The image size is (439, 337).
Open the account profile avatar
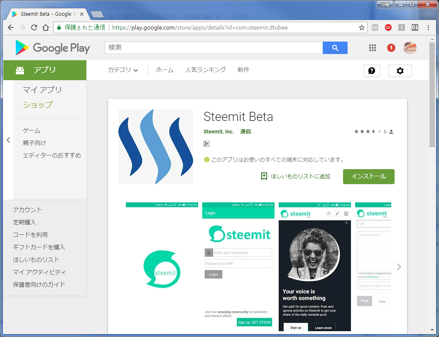(410, 48)
